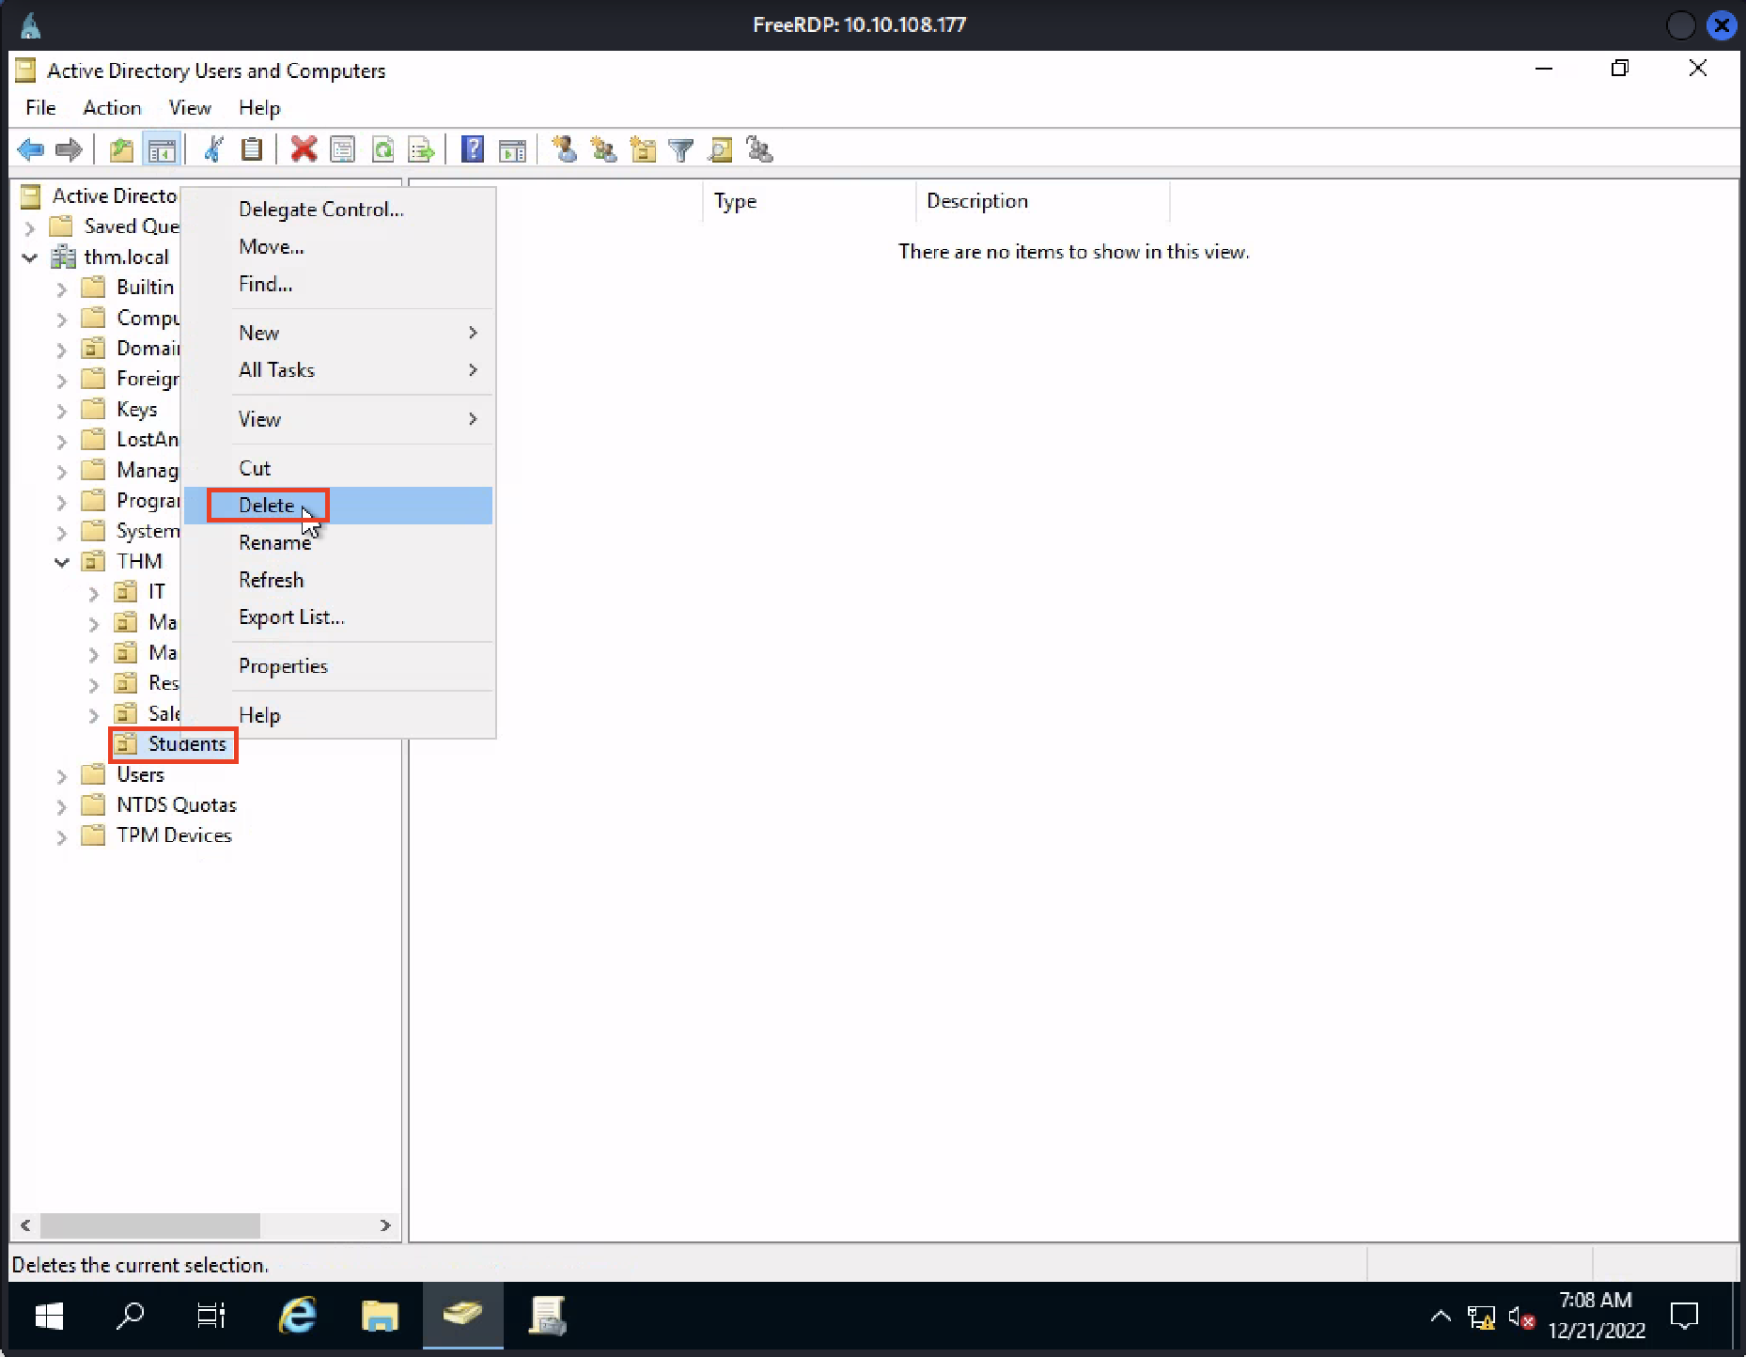Click the Add to group toolbar icon
The width and height of the screenshot is (1746, 1357).
[759, 149]
